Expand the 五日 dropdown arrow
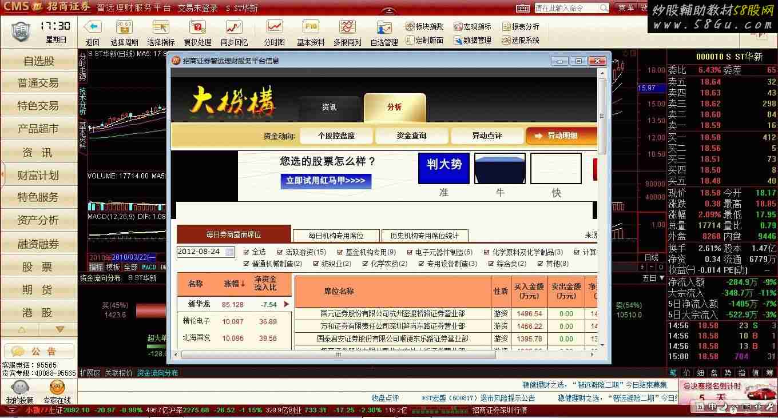 click(662, 278)
